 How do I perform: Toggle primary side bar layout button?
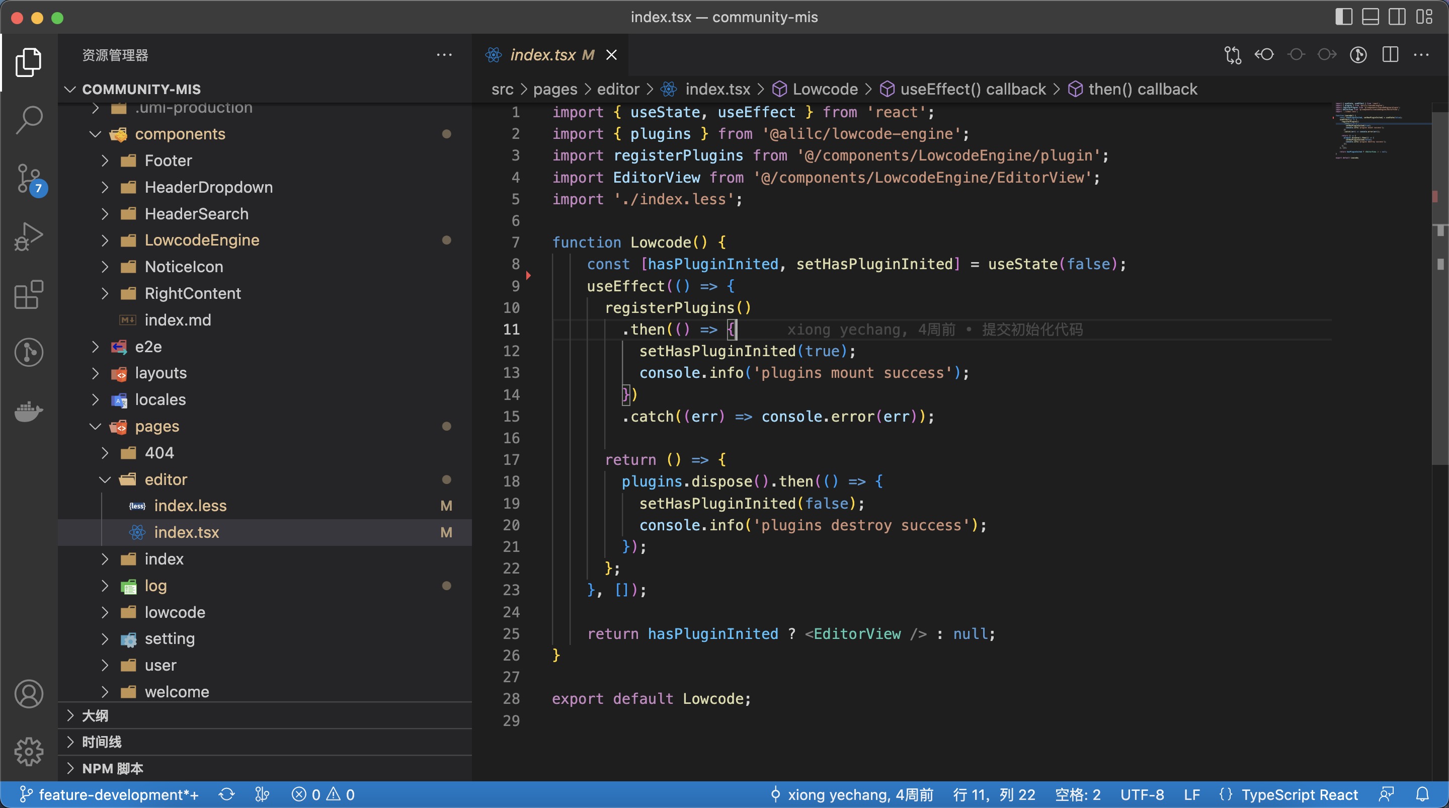(x=1344, y=17)
